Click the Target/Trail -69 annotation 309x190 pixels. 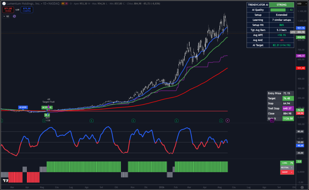[x=49, y=101]
